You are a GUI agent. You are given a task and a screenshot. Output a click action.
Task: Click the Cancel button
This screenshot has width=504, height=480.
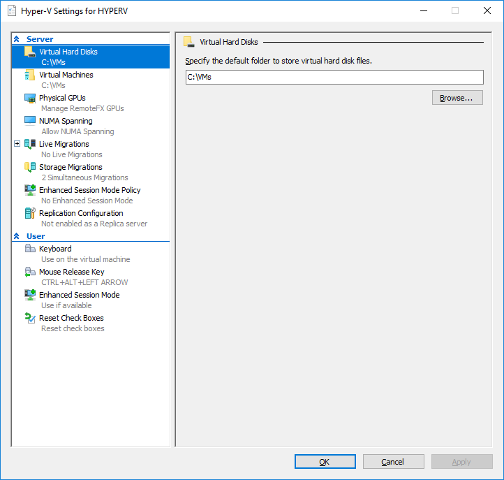[393, 461]
